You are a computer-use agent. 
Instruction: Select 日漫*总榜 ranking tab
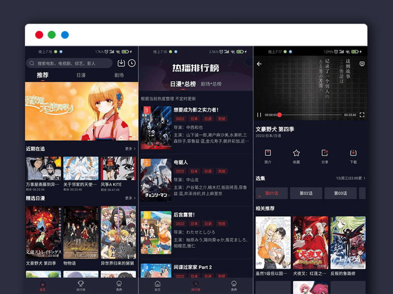(x=183, y=84)
